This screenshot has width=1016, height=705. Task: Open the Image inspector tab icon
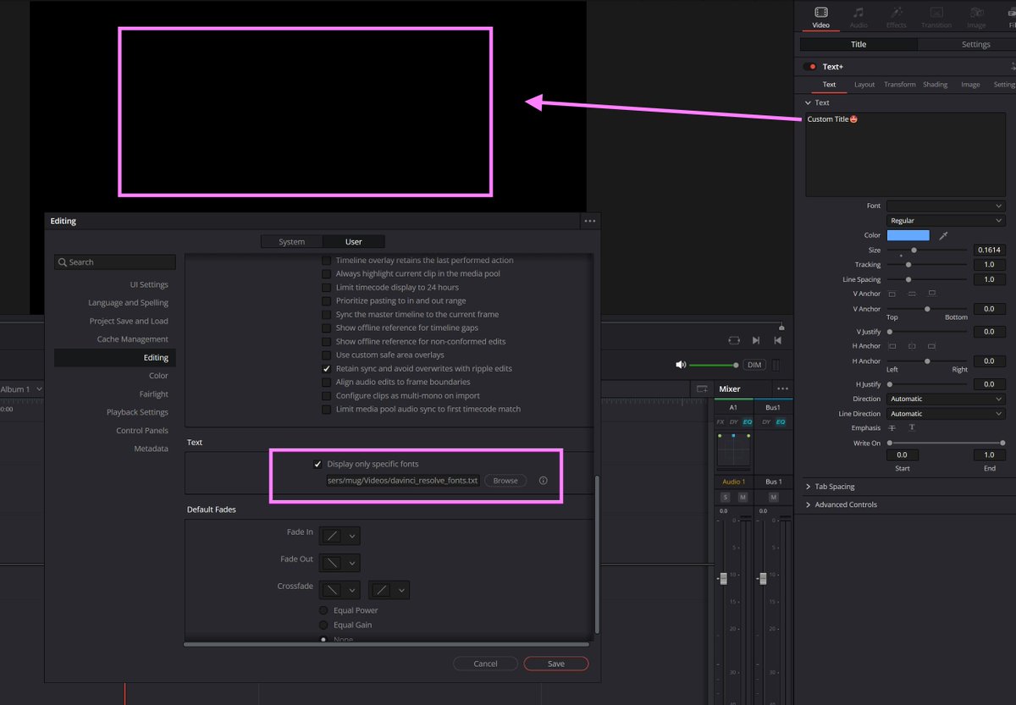click(x=976, y=13)
